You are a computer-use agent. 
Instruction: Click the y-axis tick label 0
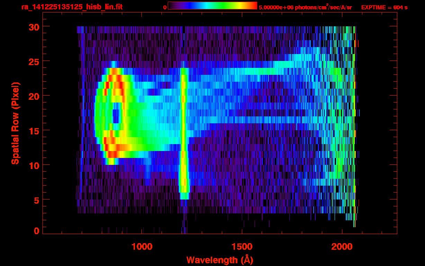(36, 231)
